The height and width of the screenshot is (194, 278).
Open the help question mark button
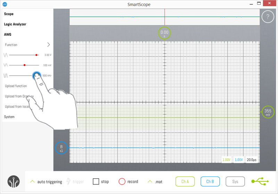[x=268, y=17]
